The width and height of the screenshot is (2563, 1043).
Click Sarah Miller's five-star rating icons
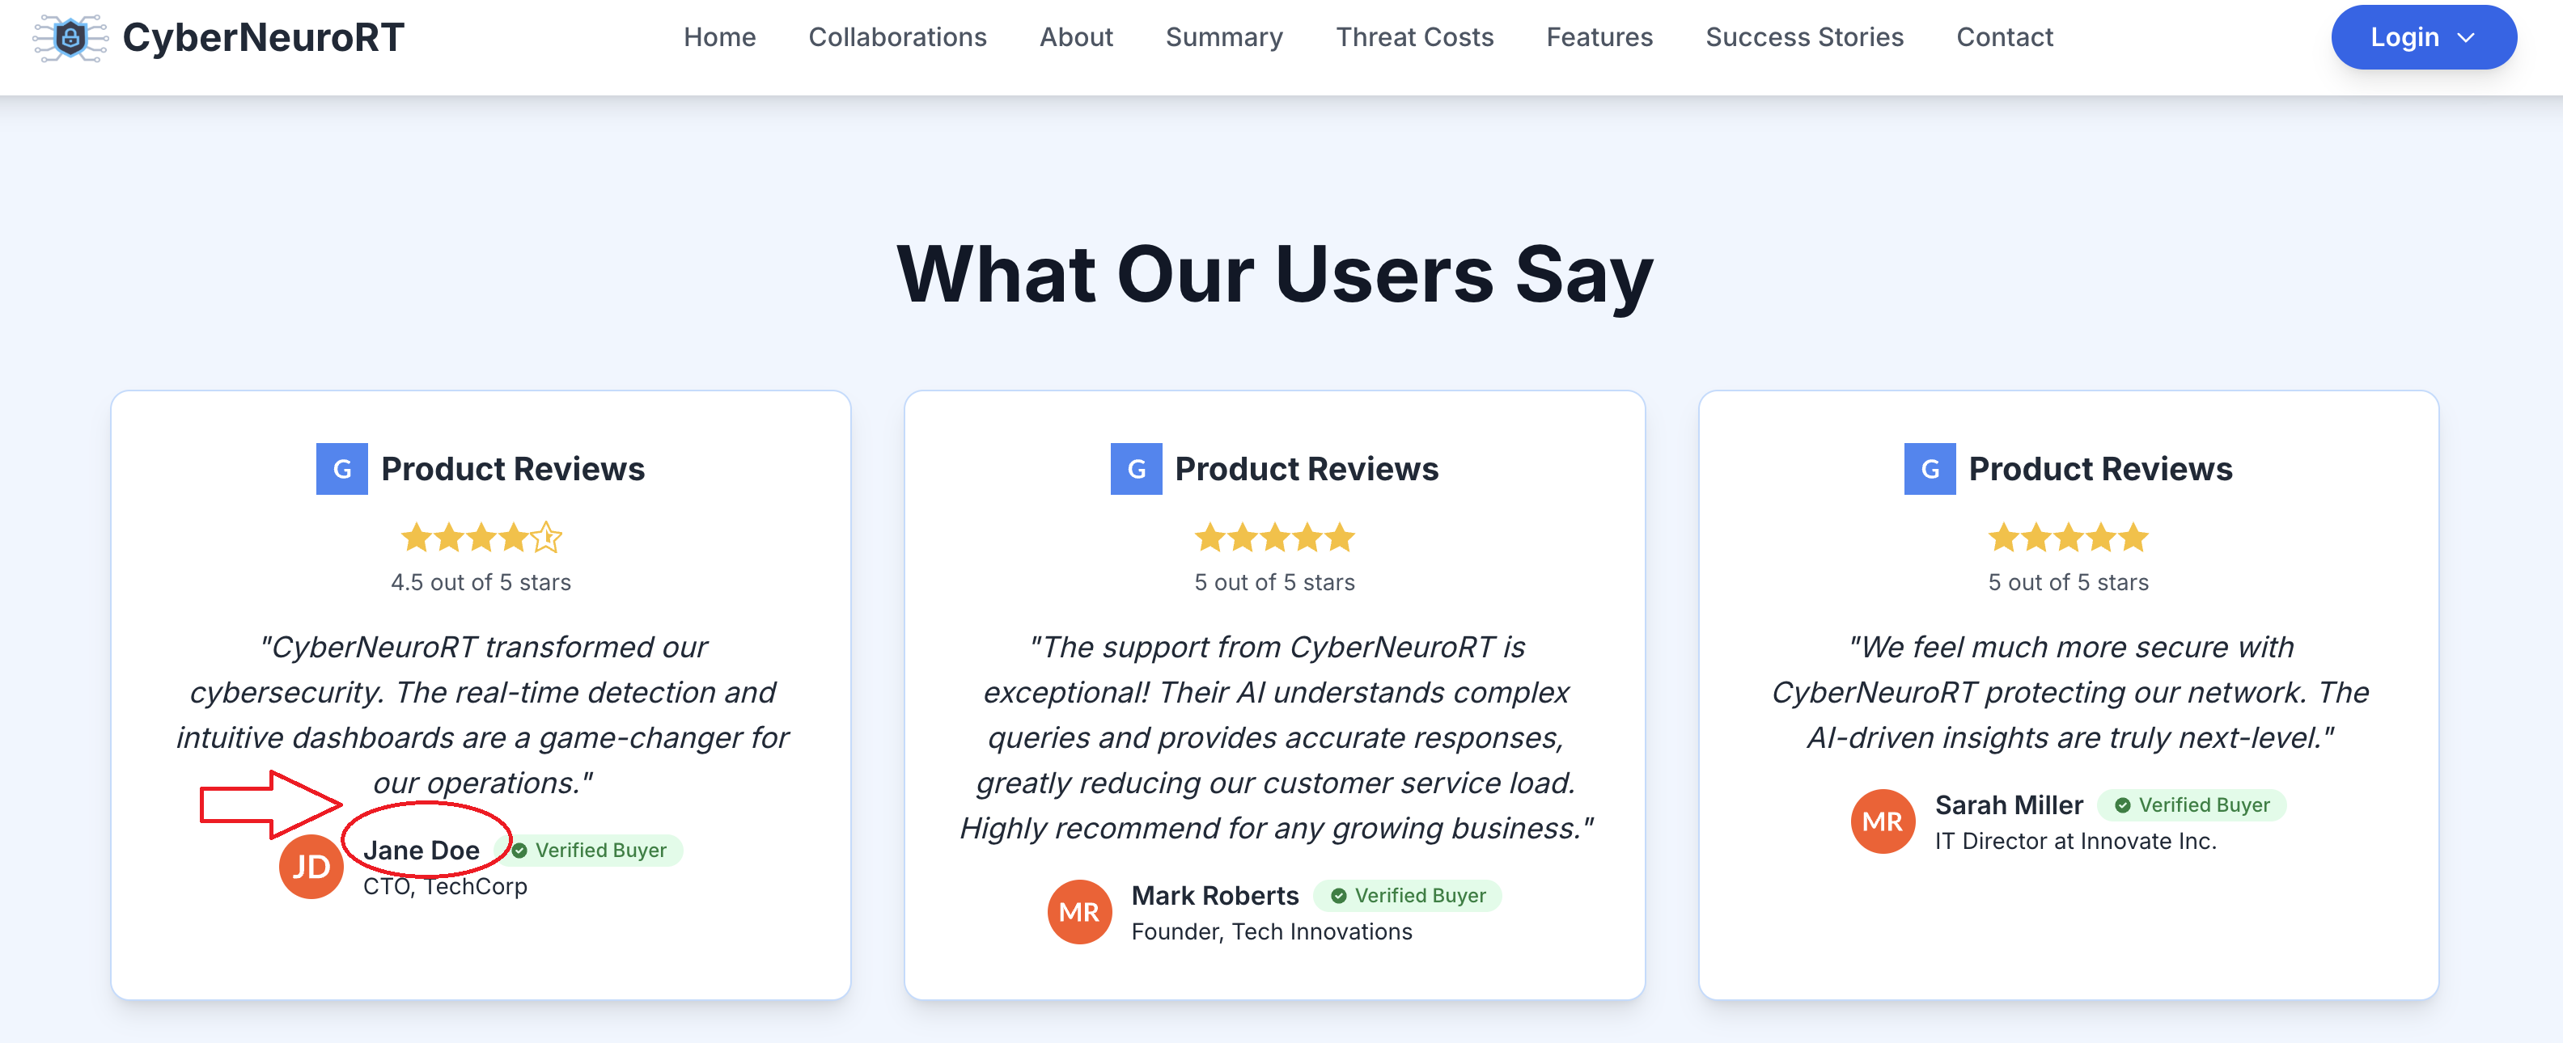[x=2068, y=538]
